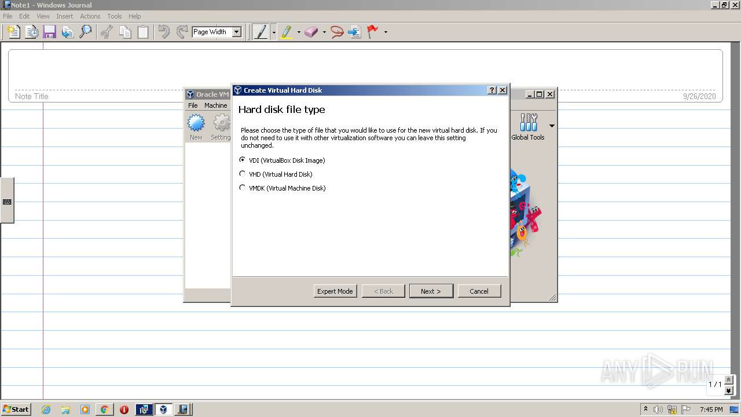Select VDI (VirtualBox Disk Image) option
Screen dimensions: 741x417
click(283, 160)
